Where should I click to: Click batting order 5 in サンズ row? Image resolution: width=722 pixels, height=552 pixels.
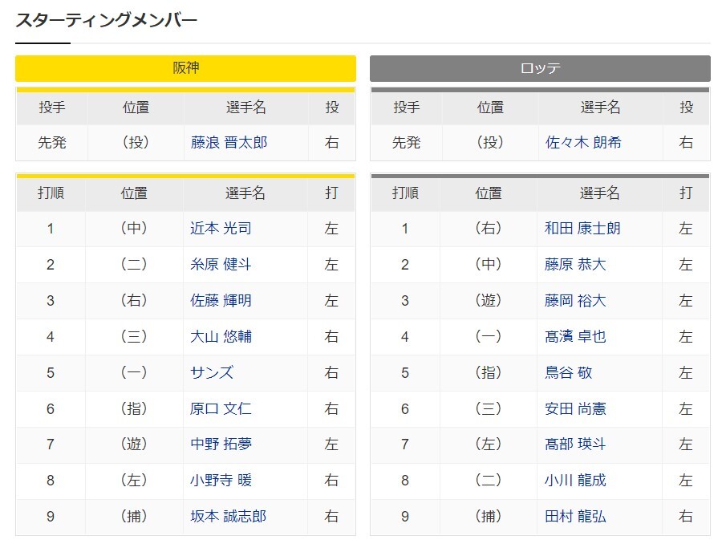51,372
